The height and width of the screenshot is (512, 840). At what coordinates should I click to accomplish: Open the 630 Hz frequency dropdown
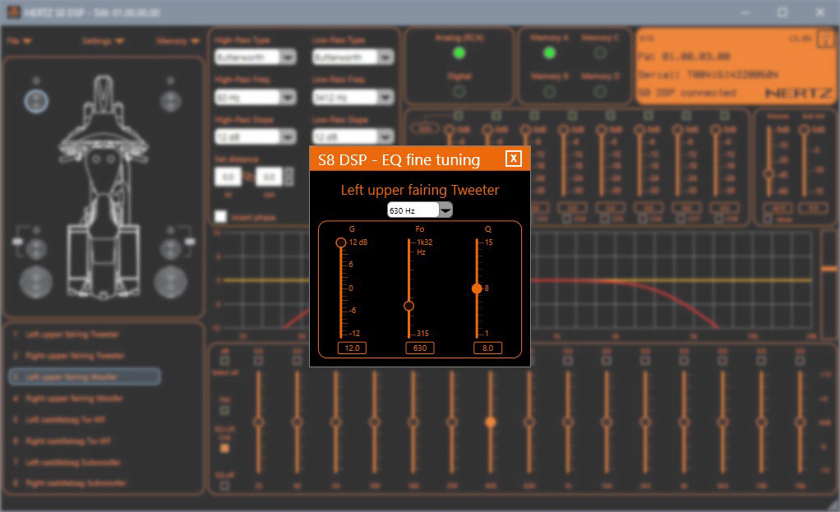[445, 210]
